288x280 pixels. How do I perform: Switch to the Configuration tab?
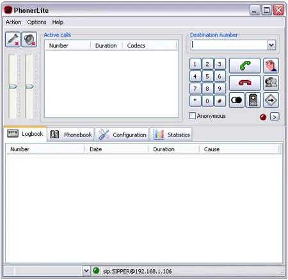point(122,135)
